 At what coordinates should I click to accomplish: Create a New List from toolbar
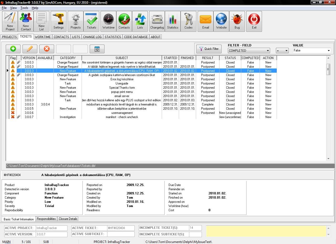pyautogui.click(x=41, y=22)
